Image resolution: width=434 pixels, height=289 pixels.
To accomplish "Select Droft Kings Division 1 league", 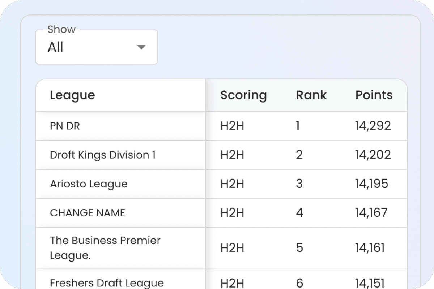I will click(103, 155).
